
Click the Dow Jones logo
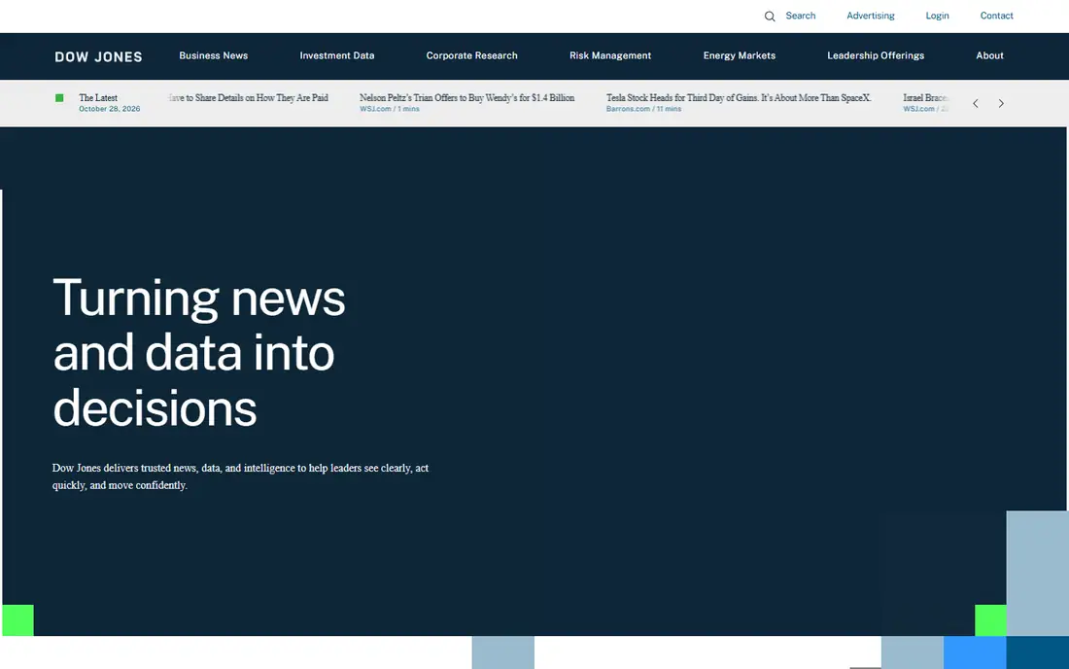click(x=98, y=56)
